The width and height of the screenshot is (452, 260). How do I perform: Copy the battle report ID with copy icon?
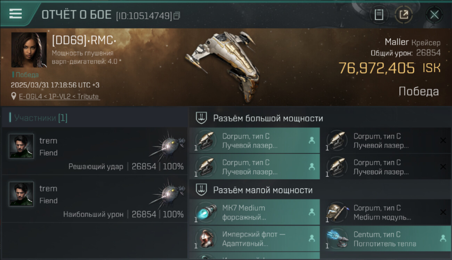coord(177,16)
